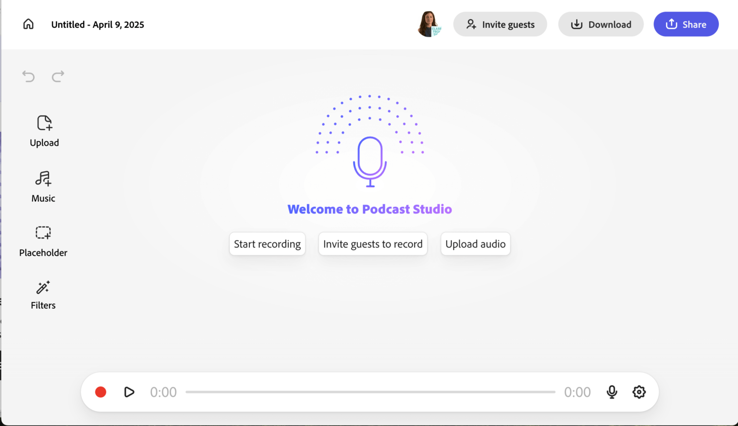The height and width of the screenshot is (426, 738).
Task: Click the Redo arrow icon
Action: 58,76
